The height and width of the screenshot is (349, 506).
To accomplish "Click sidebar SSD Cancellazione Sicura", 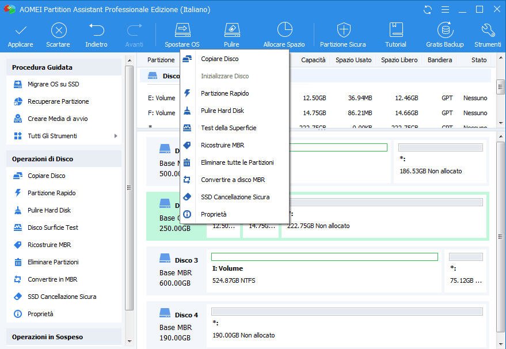I will (62, 297).
